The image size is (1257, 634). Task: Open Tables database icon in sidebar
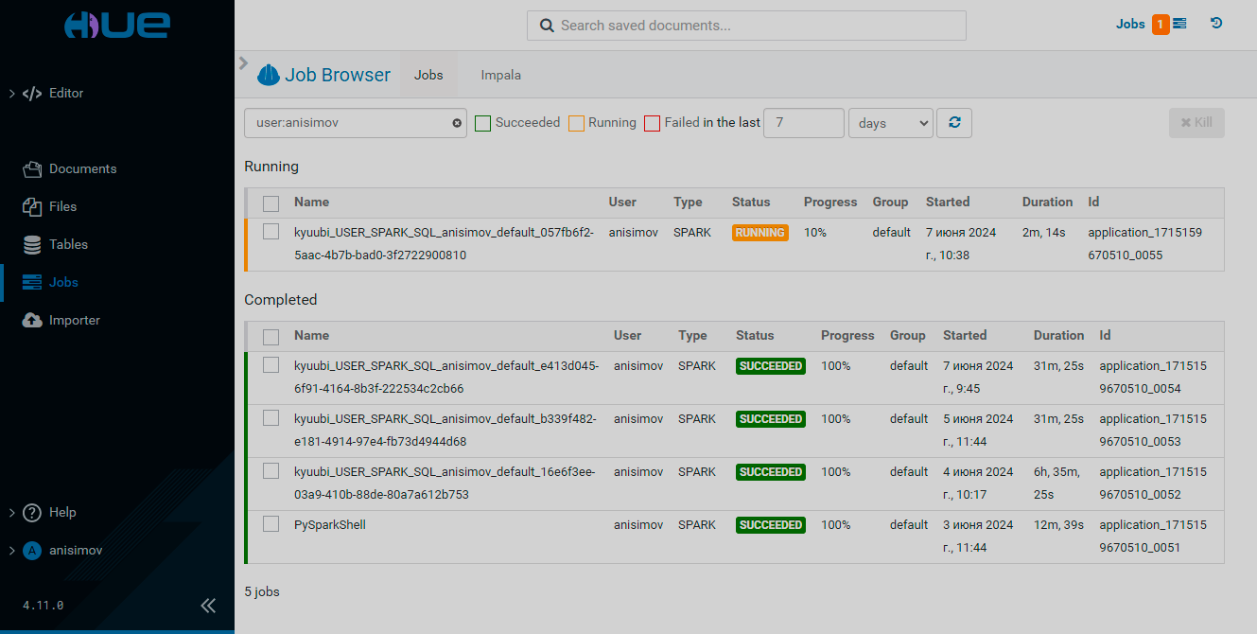pyautogui.click(x=32, y=244)
